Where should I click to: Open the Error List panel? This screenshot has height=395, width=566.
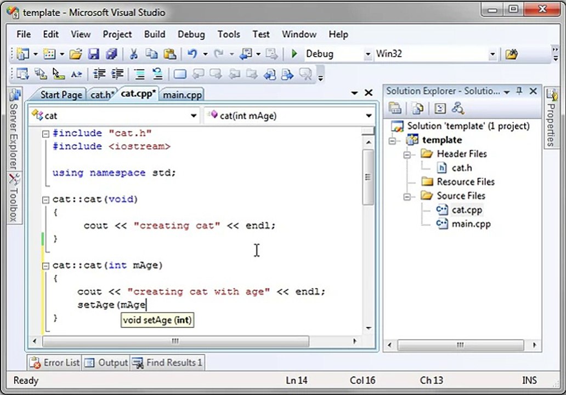[x=55, y=363]
